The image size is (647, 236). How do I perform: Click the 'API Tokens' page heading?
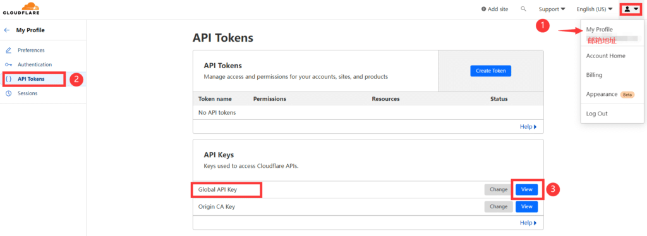click(223, 38)
